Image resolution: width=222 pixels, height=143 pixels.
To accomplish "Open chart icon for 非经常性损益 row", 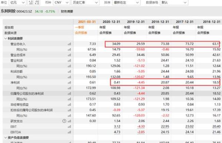I will pos(70,105).
